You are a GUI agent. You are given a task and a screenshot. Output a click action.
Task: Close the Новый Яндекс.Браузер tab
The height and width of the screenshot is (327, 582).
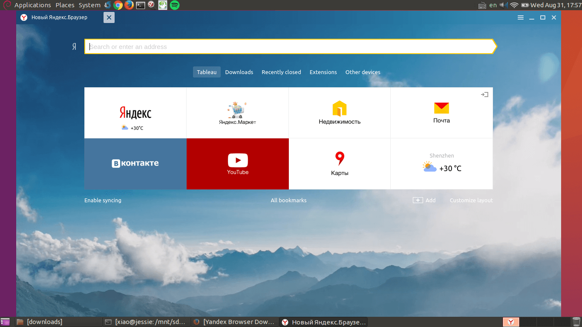pos(109,17)
